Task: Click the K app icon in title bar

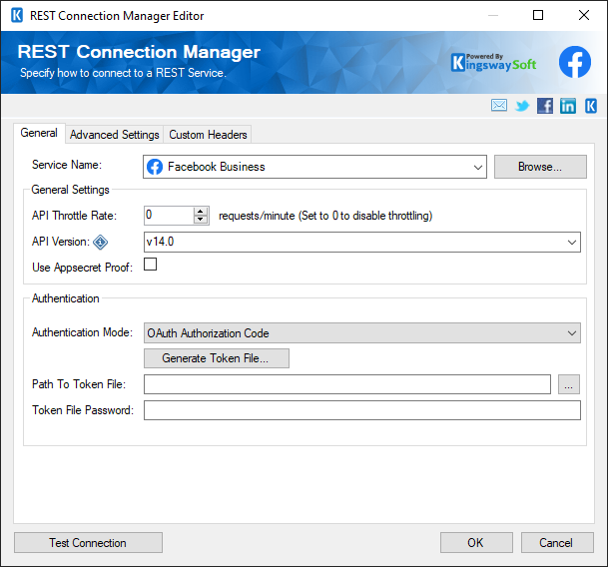Action: (17, 16)
